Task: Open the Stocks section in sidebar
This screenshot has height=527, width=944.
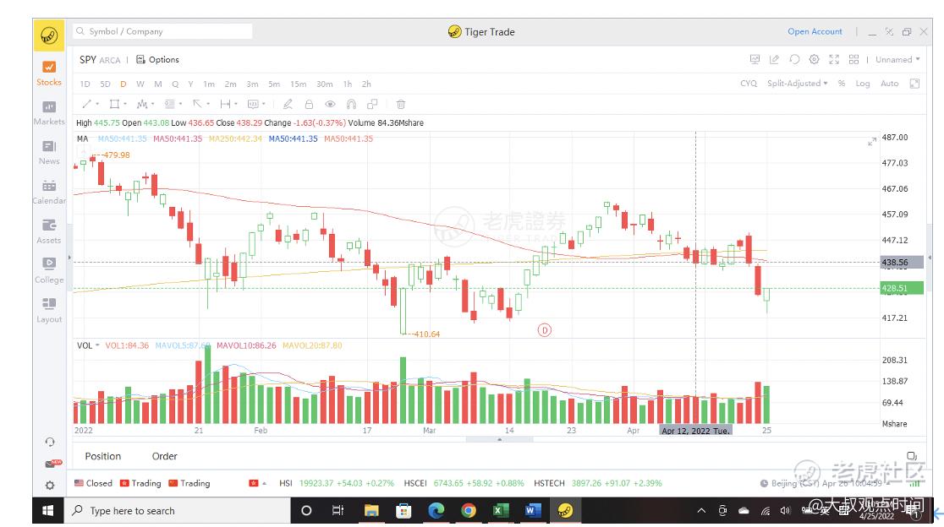Action: click(x=49, y=73)
